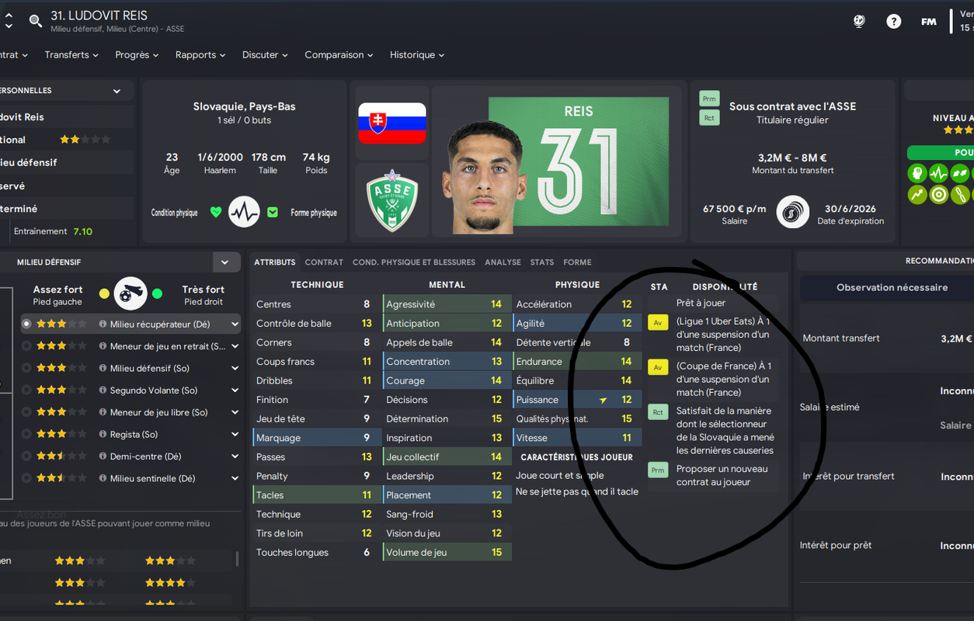Click the Observation nécessaire button
This screenshot has width=974, height=621.
coord(892,287)
